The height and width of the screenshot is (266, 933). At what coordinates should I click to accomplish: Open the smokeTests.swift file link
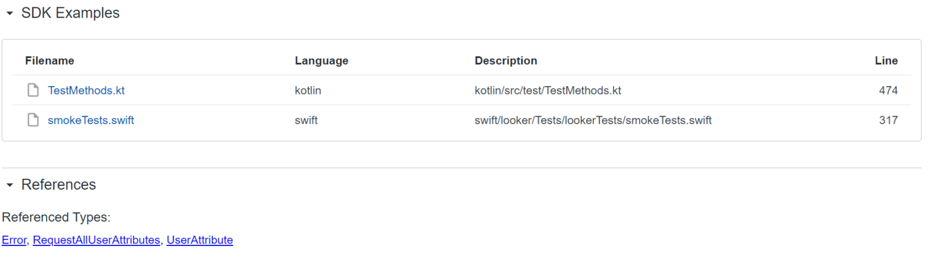tap(91, 120)
